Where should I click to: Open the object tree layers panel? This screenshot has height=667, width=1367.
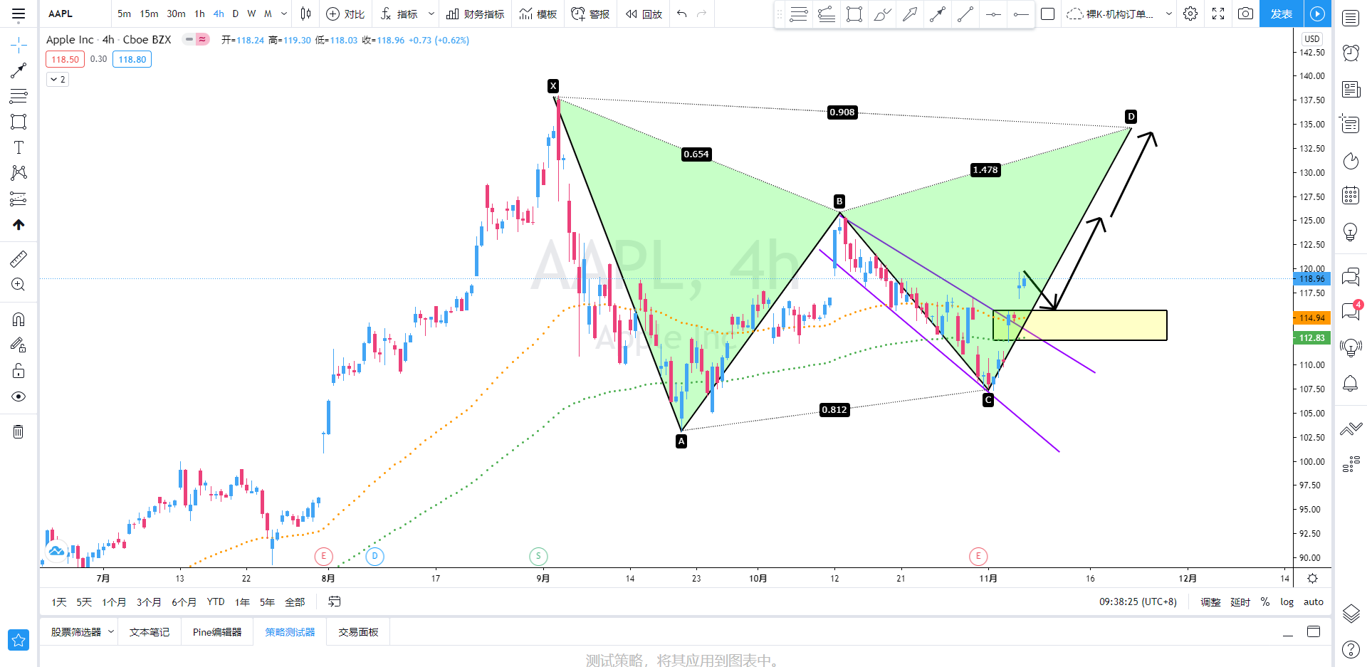(x=1351, y=613)
